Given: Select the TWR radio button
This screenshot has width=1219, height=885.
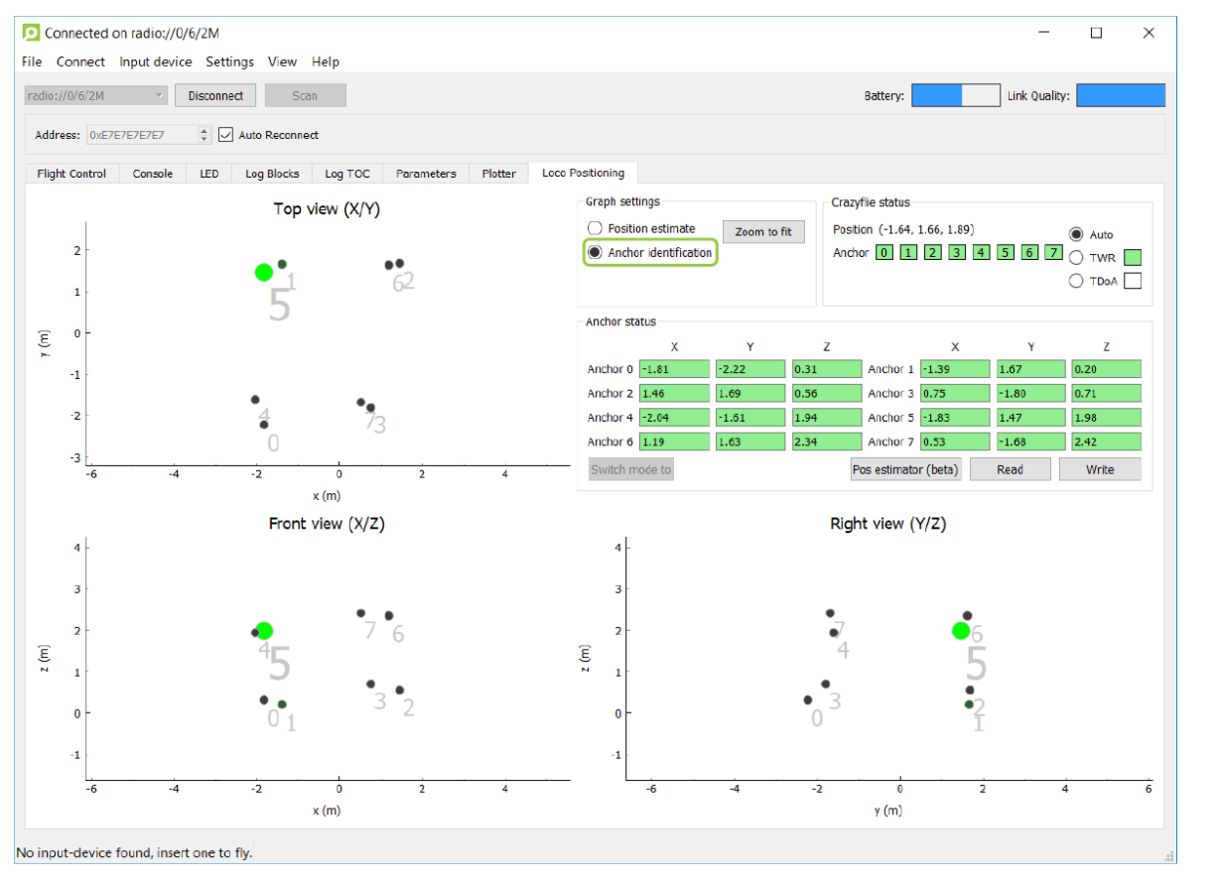Looking at the screenshot, I should (1076, 258).
